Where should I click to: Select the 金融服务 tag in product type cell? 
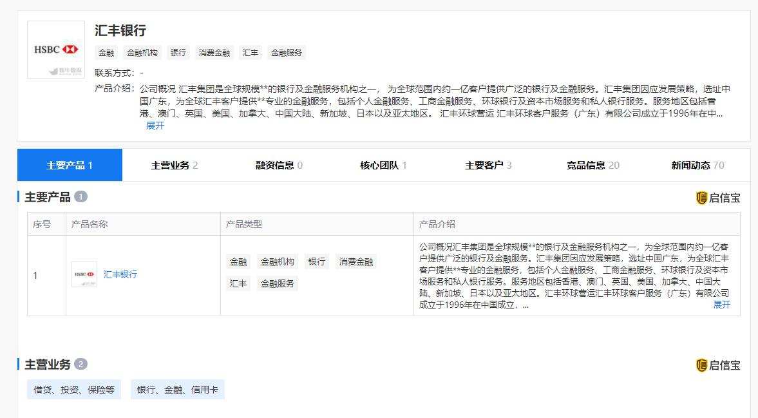coord(278,283)
